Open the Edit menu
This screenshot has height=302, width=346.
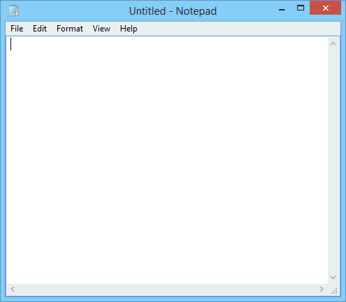pyautogui.click(x=40, y=29)
